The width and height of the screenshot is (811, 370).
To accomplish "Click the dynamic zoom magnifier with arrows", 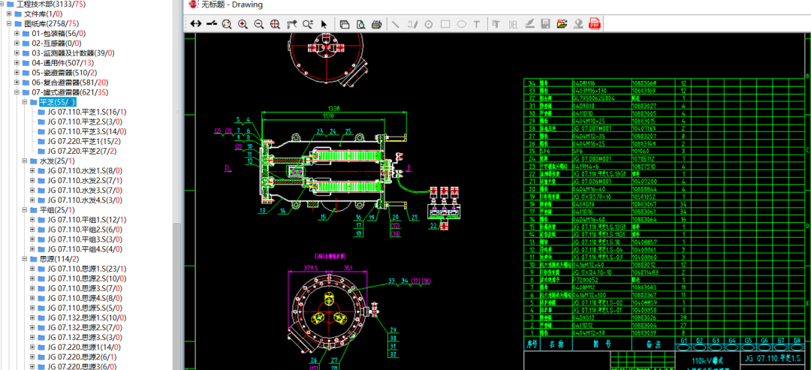I will pos(309,24).
